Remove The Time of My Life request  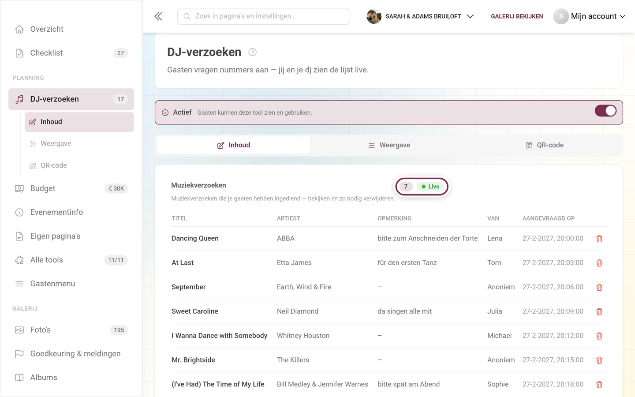(599, 385)
